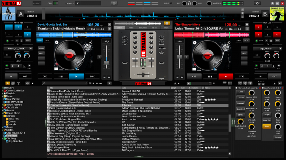Click the favorites star icon in browser toolbar

(8, 83)
